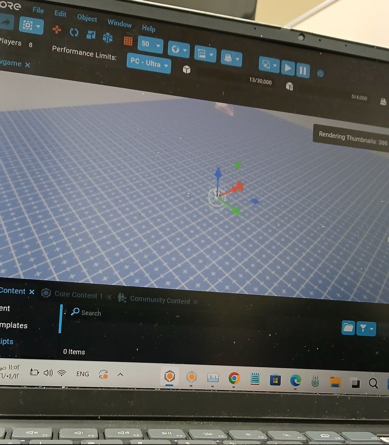Close the Core Content 1 tab
This screenshot has width=389, height=445.
coord(109,297)
